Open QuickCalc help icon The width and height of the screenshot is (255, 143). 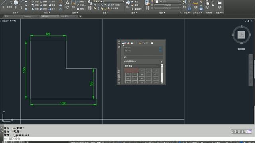coord(152,43)
